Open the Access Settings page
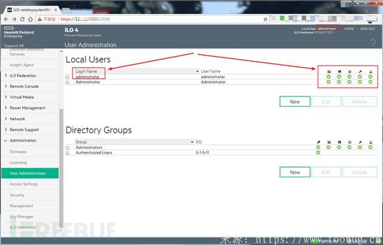Image resolution: width=383 pixels, height=245 pixels. 24,184
